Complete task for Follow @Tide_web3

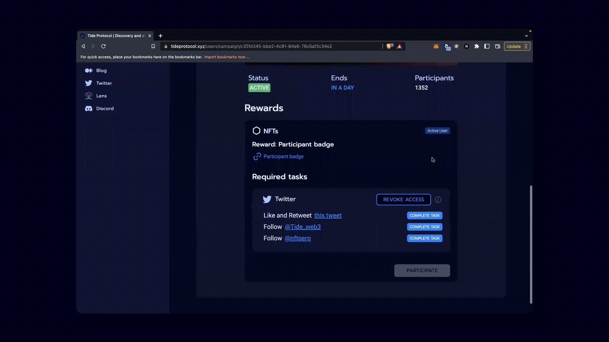click(425, 227)
